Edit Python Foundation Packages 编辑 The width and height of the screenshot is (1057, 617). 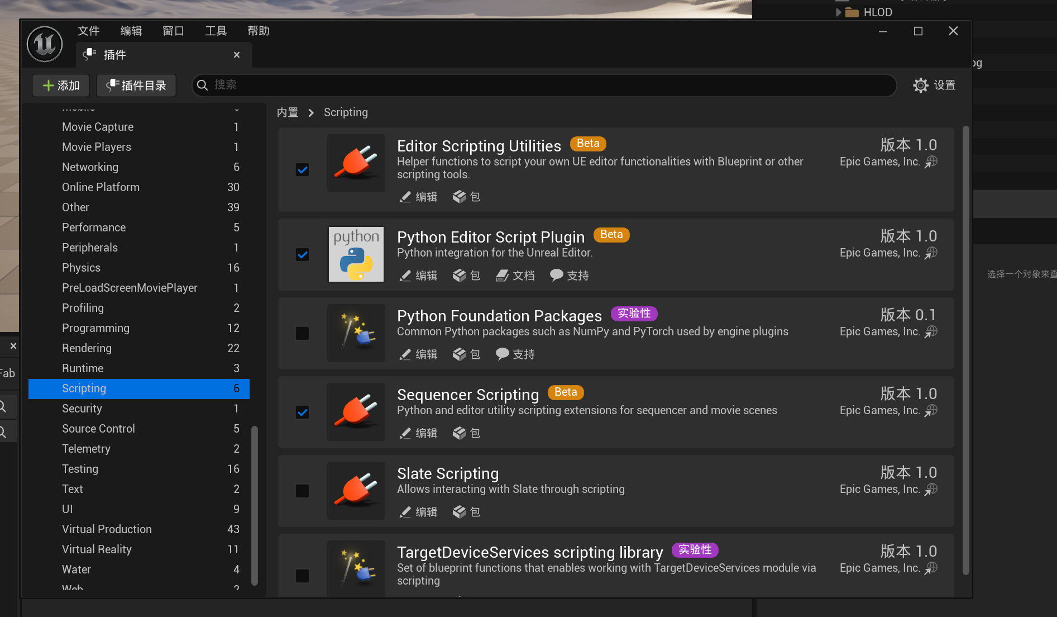coord(418,354)
